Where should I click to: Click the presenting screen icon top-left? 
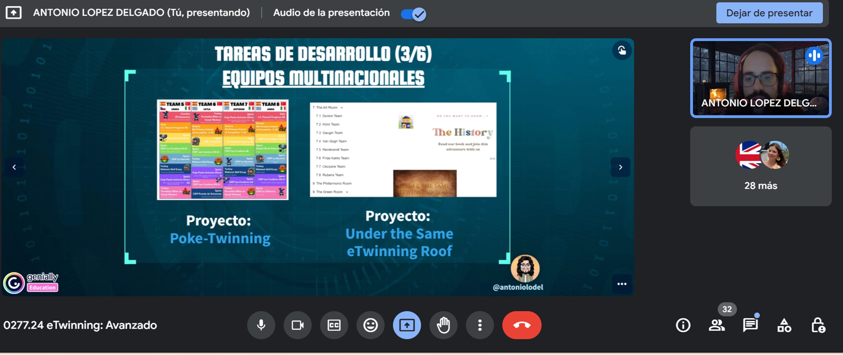(13, 13)
